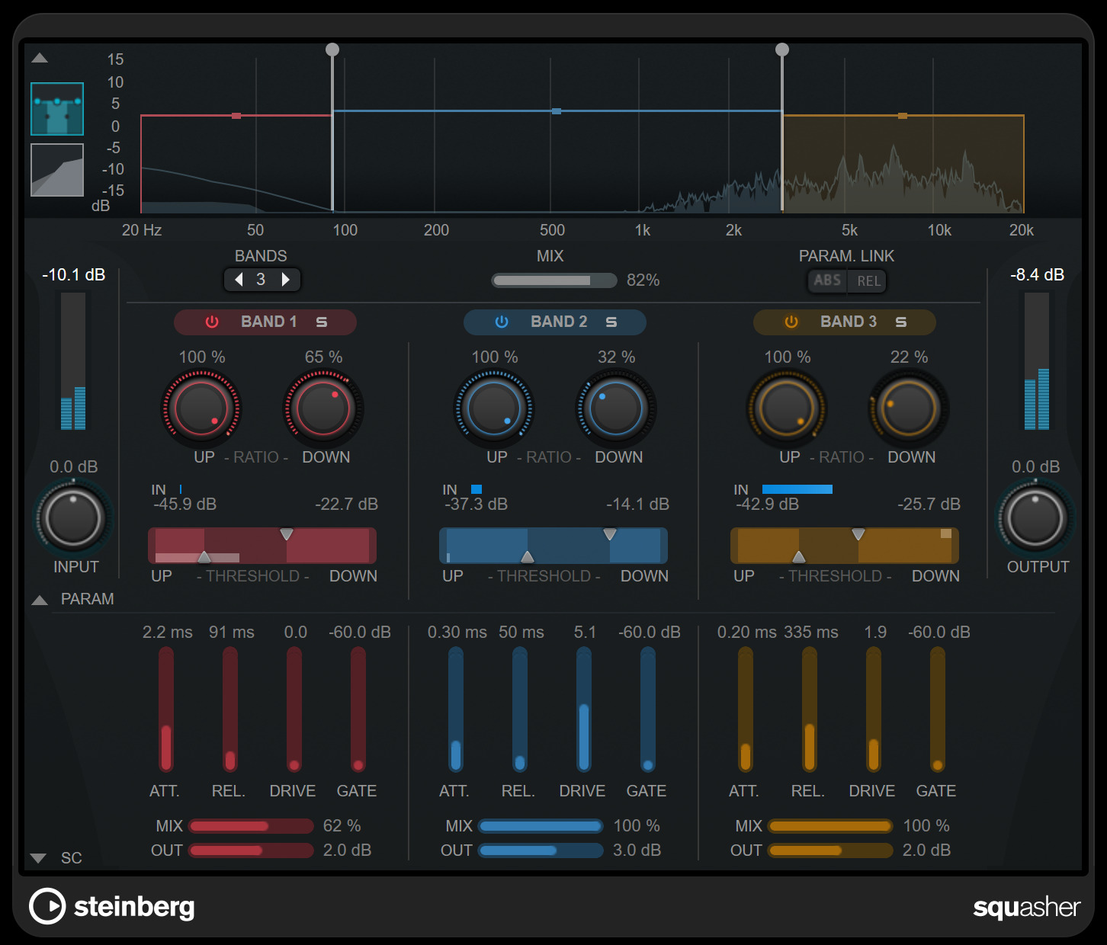
Task: Solo Band 1 with S button
Action: coord(322,322)
